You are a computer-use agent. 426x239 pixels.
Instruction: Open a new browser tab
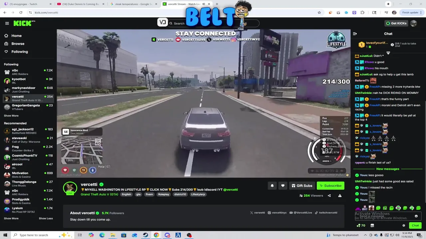[x=217, y=4]
